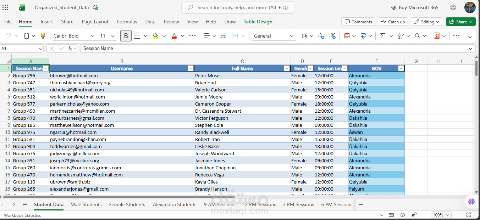Open the GOV column filter dropdown
The image size is (480, 220).
pyautogui.click(x=401, y=68)
